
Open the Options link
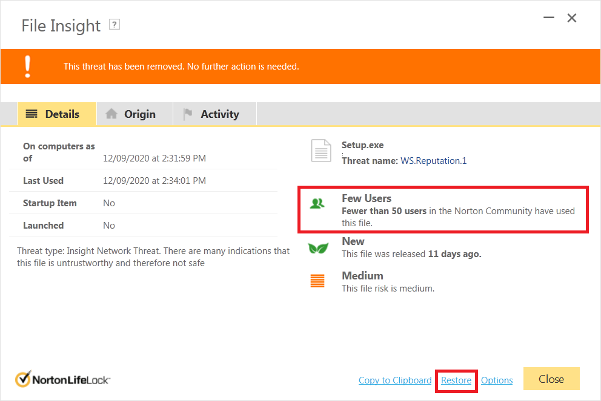(497, 380)
